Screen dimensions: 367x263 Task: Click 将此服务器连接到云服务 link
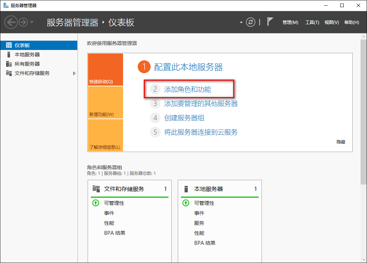[x=201, y=132]
